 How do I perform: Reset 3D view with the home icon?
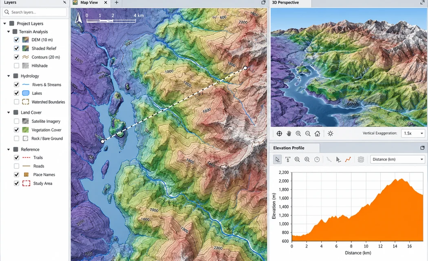coord(317,134)
